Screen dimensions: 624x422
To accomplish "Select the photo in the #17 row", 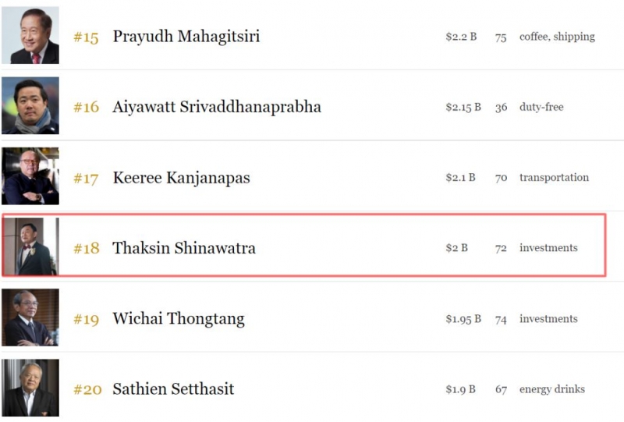I will [x=30, y=177].
